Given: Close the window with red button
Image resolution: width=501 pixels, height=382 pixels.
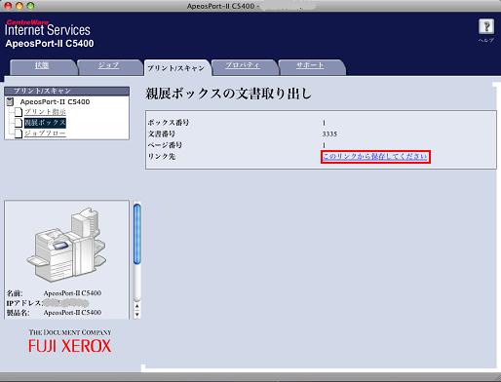Looking at the screenshot, I should click(x=8, y=6).
